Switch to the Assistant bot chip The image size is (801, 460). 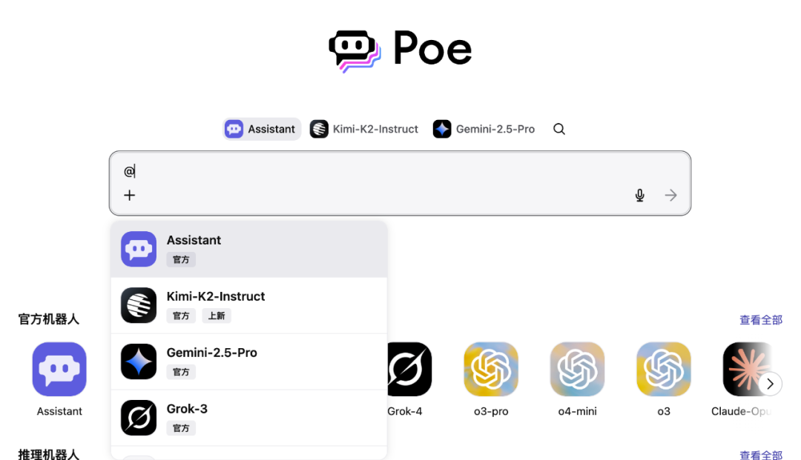pyautogui.click(x=262, y=129)
